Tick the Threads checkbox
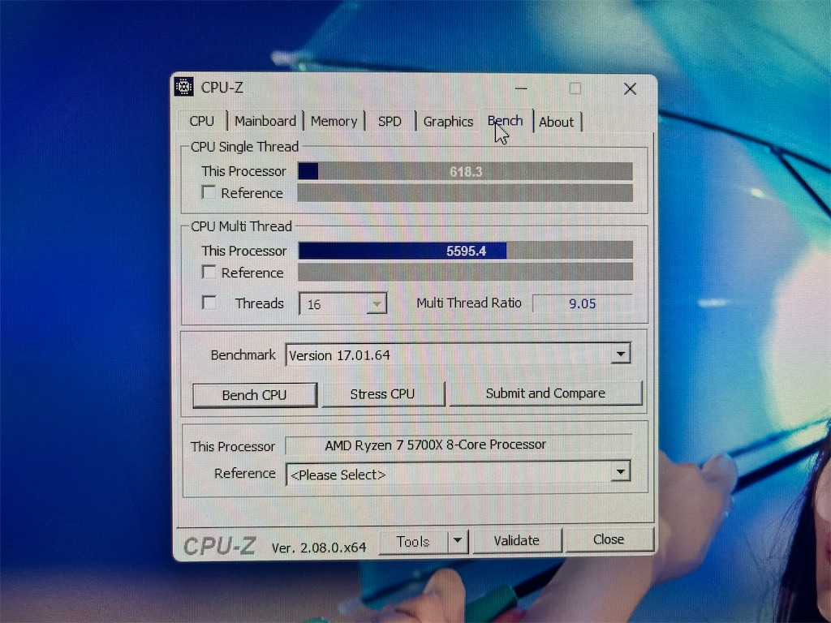The width and height of the screenshot is (831, 623). (x=209, y=303)
